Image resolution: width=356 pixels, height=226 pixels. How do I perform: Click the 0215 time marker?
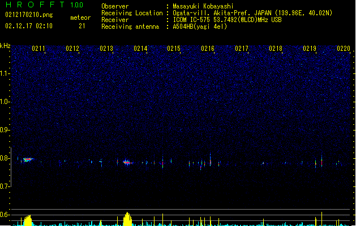174,49
